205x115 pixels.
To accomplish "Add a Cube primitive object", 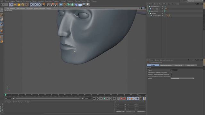I will pyautogui.click(x=61, y=4).
